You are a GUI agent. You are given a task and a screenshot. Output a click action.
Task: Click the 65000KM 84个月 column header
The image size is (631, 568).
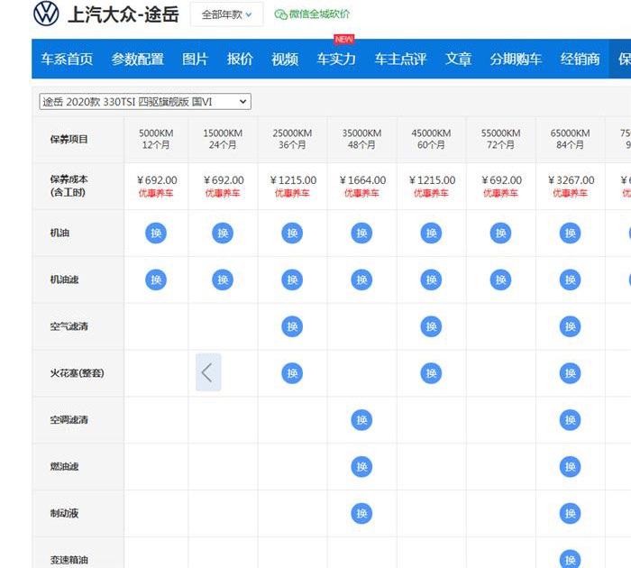point(571,139)
